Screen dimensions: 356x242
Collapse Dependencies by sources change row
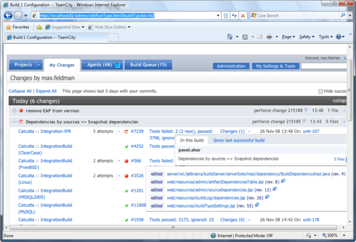click(15, 122)
